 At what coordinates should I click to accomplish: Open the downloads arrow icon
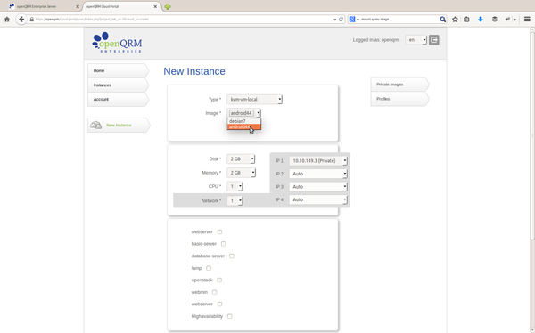481,20
